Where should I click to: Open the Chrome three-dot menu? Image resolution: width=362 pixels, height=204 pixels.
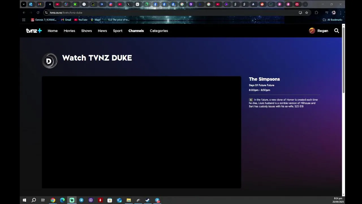(x=341, y=12)
